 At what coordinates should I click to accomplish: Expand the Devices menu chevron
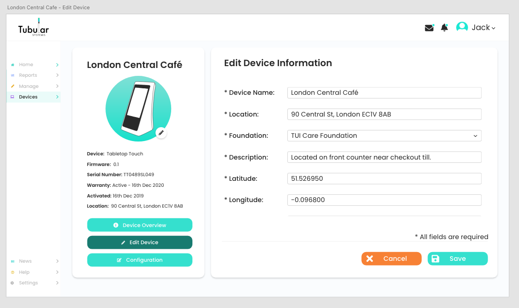tap(57, 97)
